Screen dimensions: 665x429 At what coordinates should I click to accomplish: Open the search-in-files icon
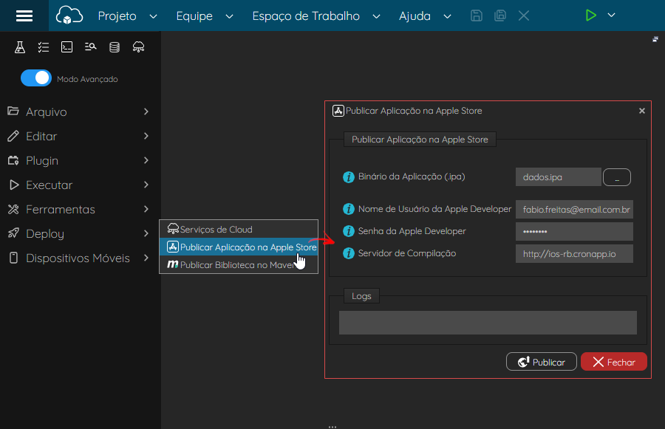[x=90, y=47]
